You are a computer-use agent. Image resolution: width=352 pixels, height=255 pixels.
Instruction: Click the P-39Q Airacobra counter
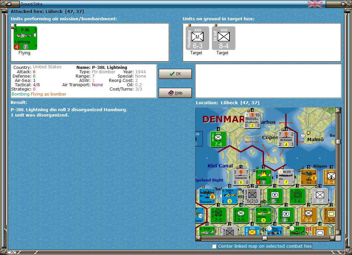(264, 215)
